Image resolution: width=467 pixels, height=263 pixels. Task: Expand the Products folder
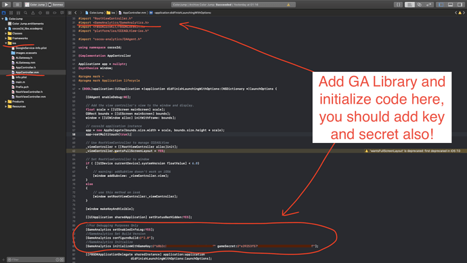tap(6, 102)
